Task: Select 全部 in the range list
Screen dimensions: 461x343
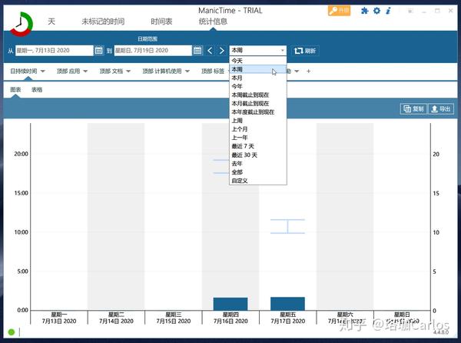Action: pos(258,172)
